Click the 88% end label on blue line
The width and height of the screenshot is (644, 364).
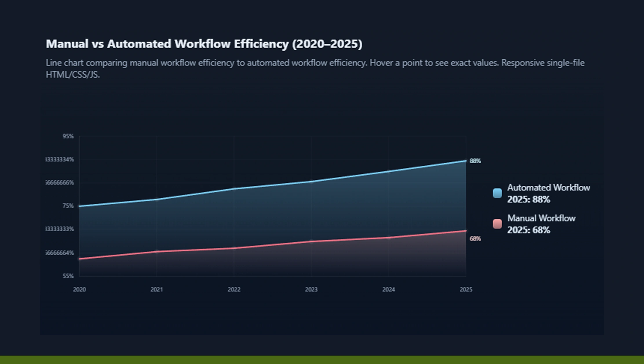point(475,161)
